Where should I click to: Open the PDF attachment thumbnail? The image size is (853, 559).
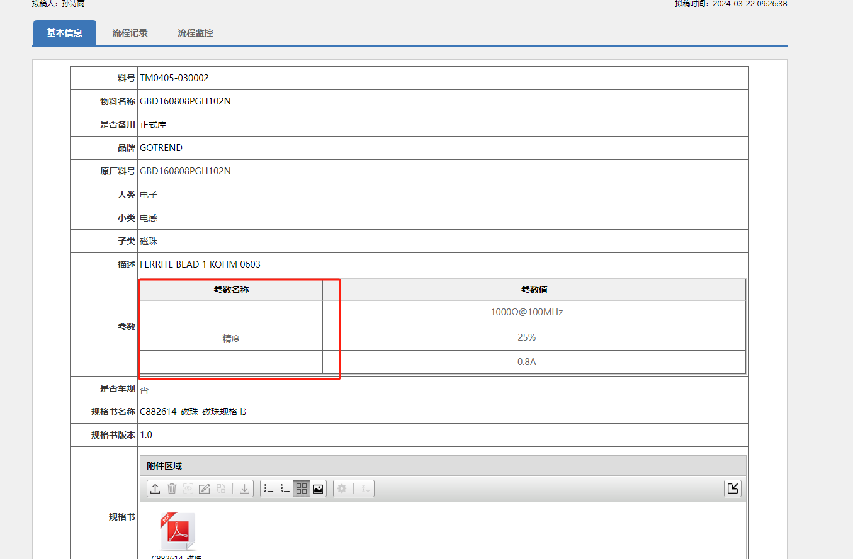pos(178,532)
